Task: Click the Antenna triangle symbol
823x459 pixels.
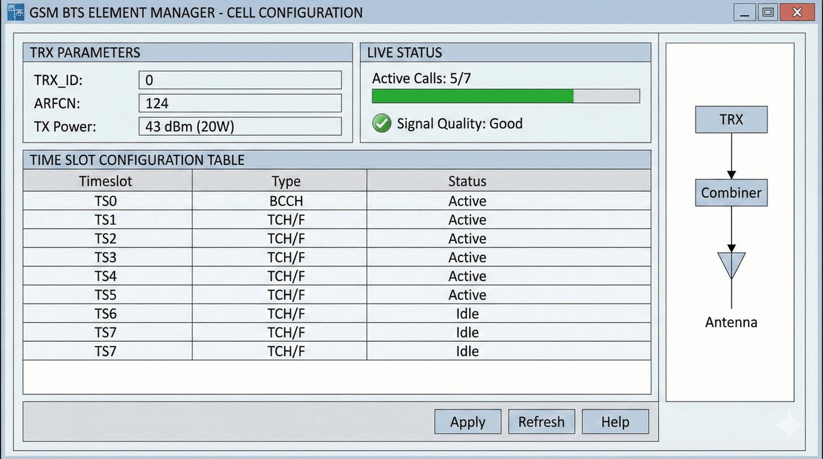Action: point(731,265)
